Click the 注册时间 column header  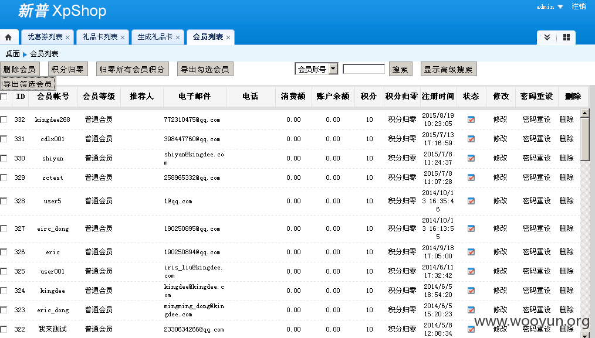click(x=438, y=96)
